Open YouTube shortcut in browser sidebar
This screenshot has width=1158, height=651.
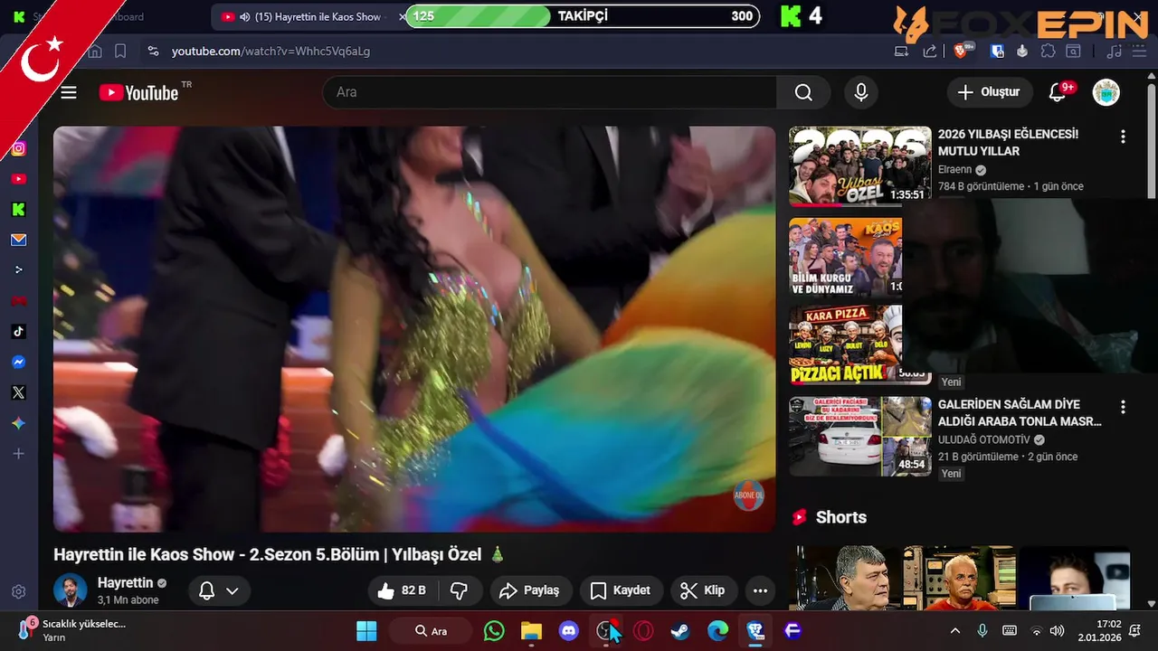(x=18, y=179)
